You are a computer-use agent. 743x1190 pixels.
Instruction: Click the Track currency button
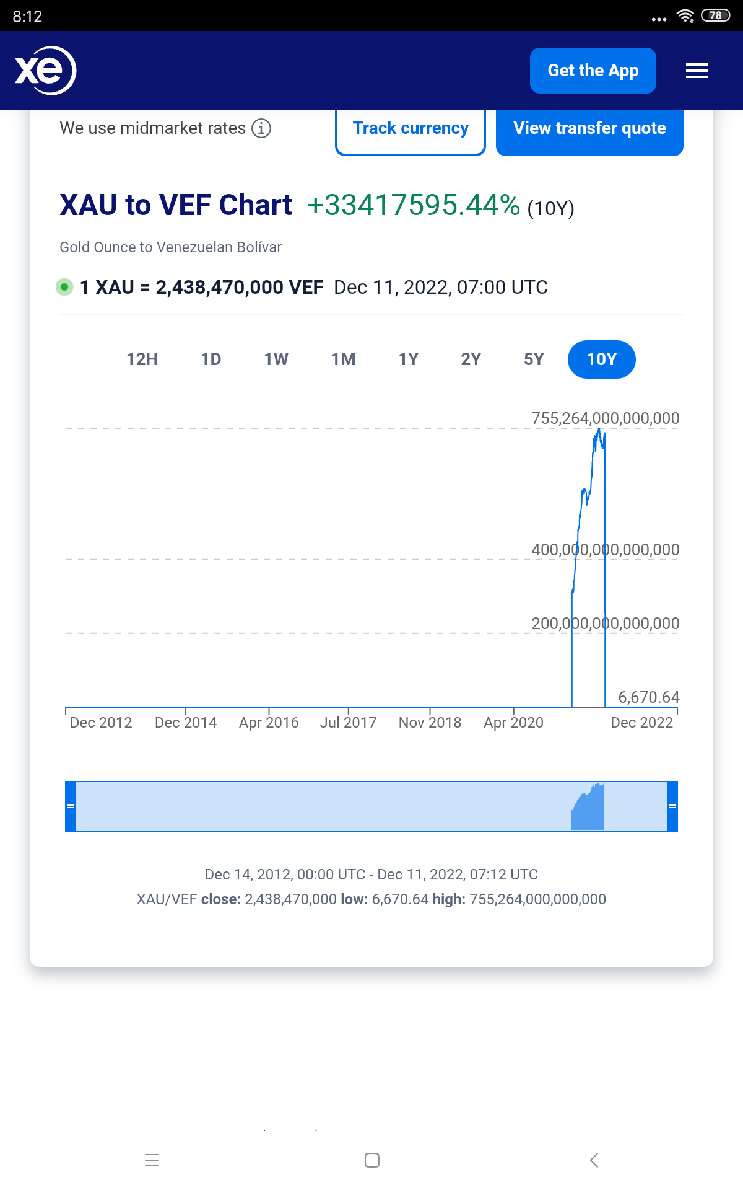pos(411,129)
